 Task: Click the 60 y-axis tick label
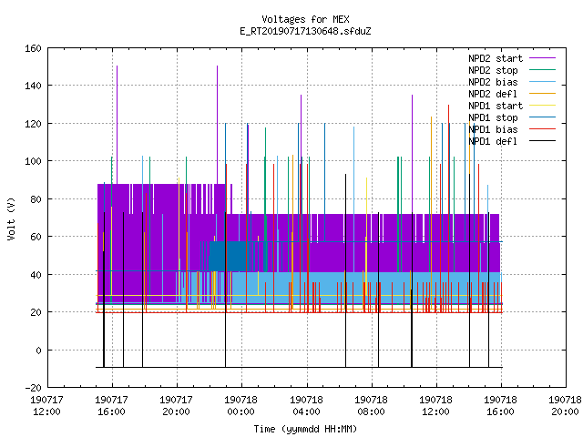[x=36, y=237]
